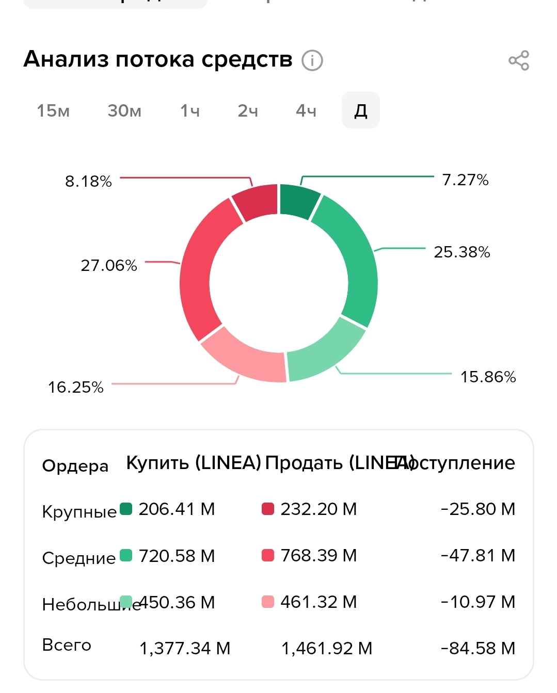557x693 pixels.
Task: Open the share icon at top right
Action: [x=519, y=60]
